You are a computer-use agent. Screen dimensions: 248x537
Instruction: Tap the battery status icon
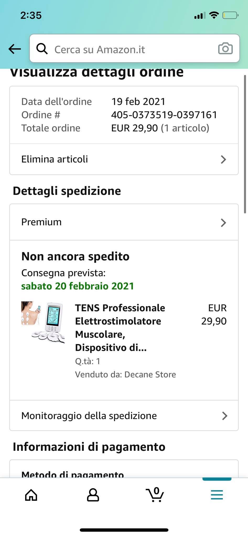pos(230,15)
